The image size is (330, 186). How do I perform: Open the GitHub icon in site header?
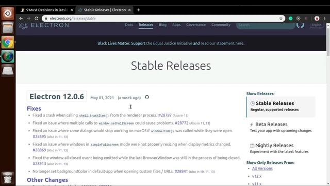coord(300,25)
